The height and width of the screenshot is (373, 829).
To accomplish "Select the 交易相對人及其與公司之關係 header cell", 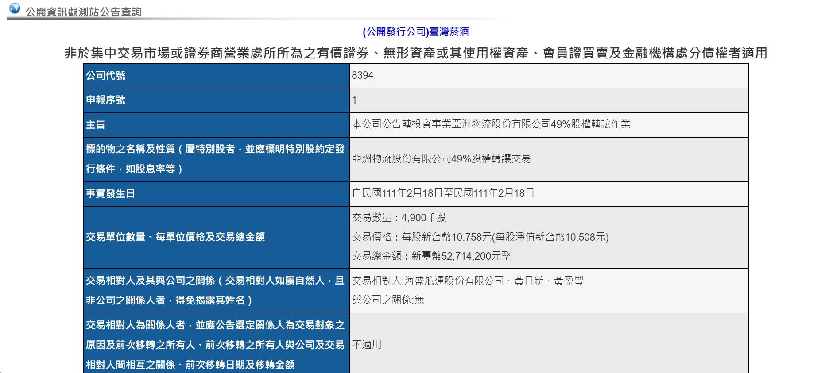I will (x=216, y=291).
